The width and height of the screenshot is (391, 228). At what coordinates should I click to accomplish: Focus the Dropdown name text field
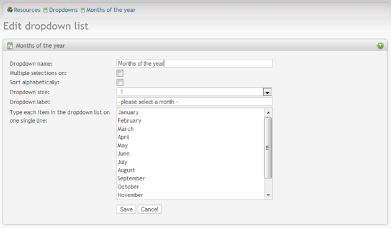pyautogui.click(x=194, y=63)
